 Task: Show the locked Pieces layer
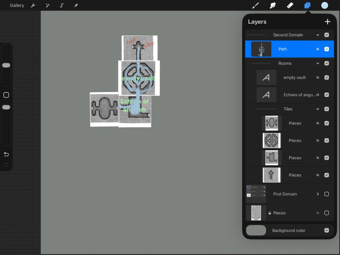pos(326,213)
